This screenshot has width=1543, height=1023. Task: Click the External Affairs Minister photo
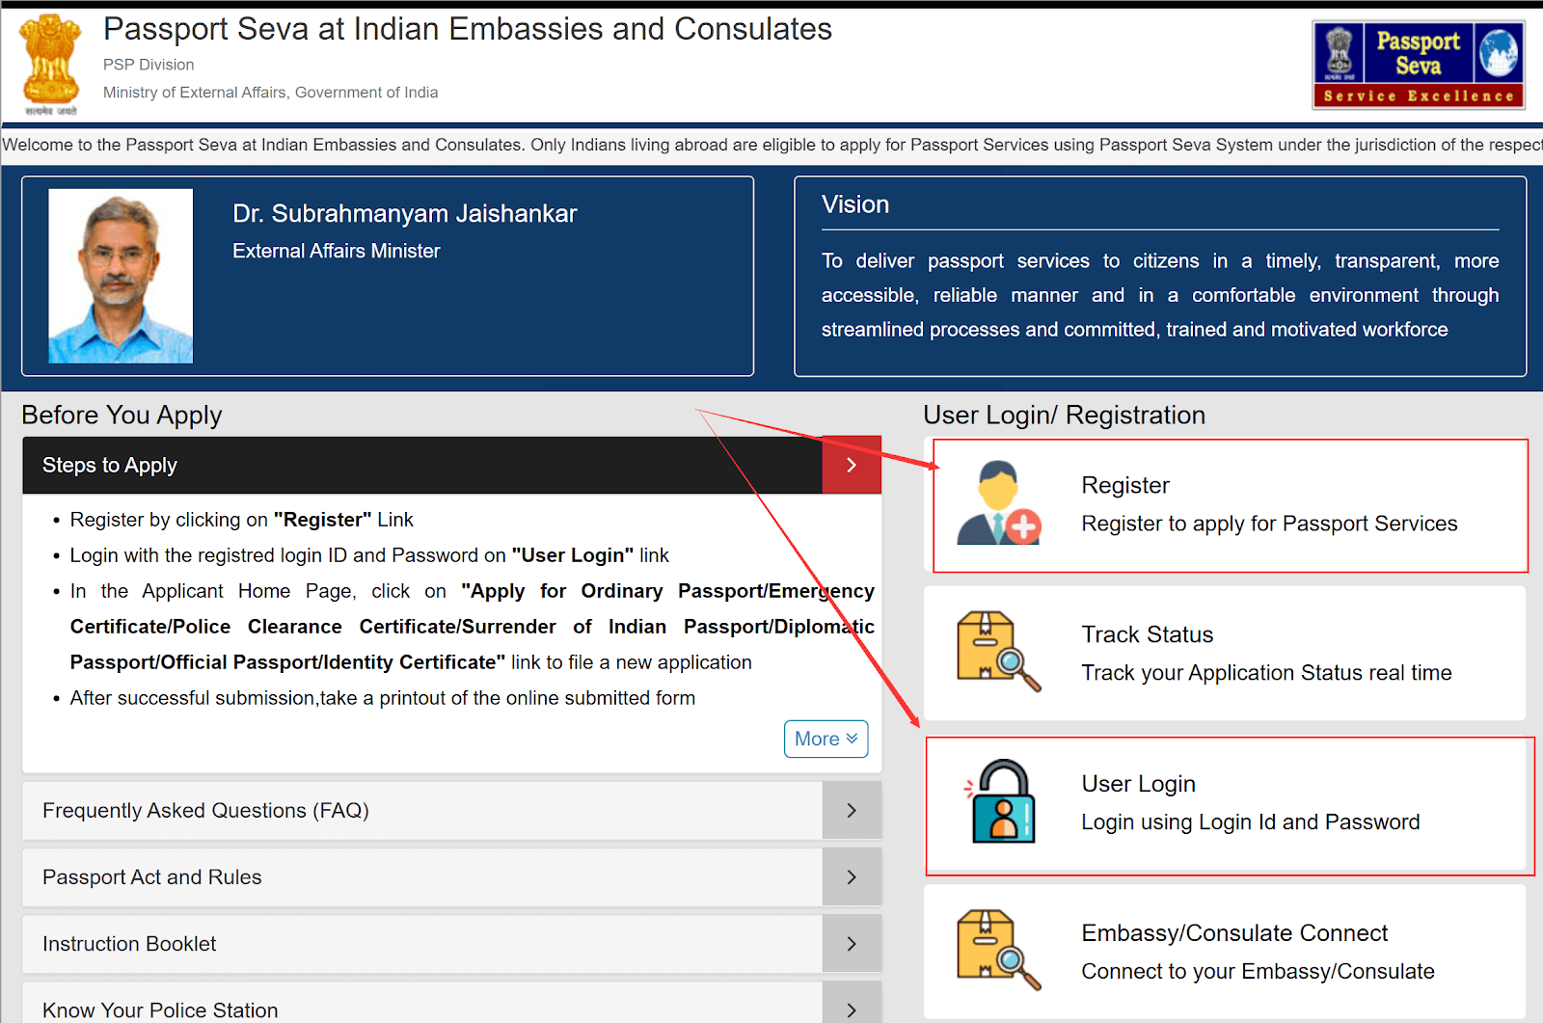[x=121, y=276]
